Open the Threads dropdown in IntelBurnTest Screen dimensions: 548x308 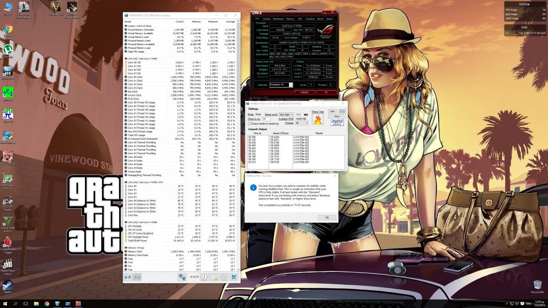click(302, 123)
